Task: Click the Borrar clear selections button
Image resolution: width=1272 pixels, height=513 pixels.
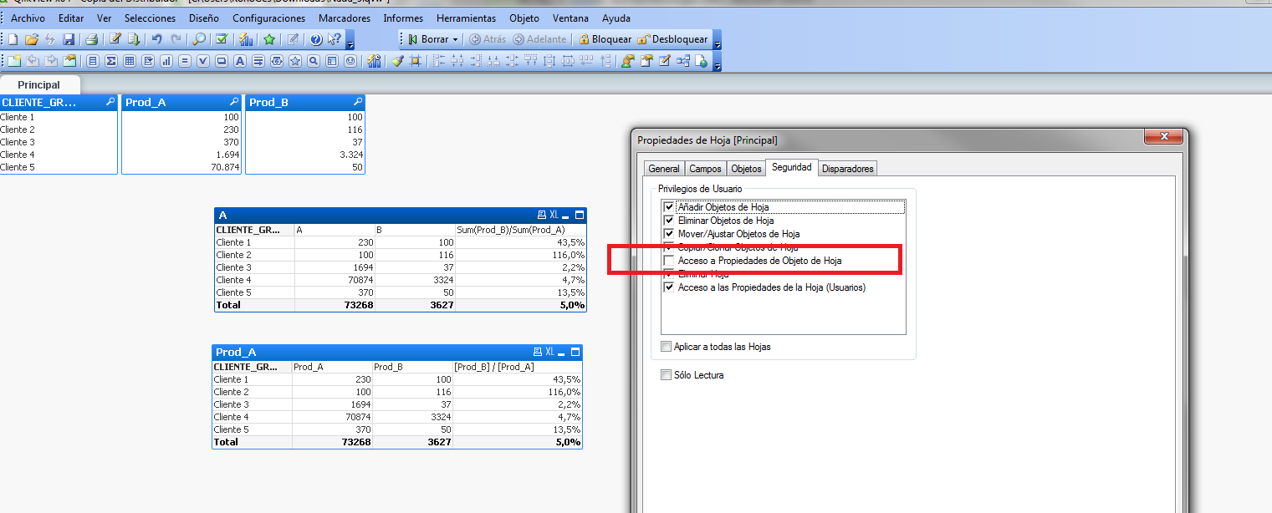Action: 431,39
